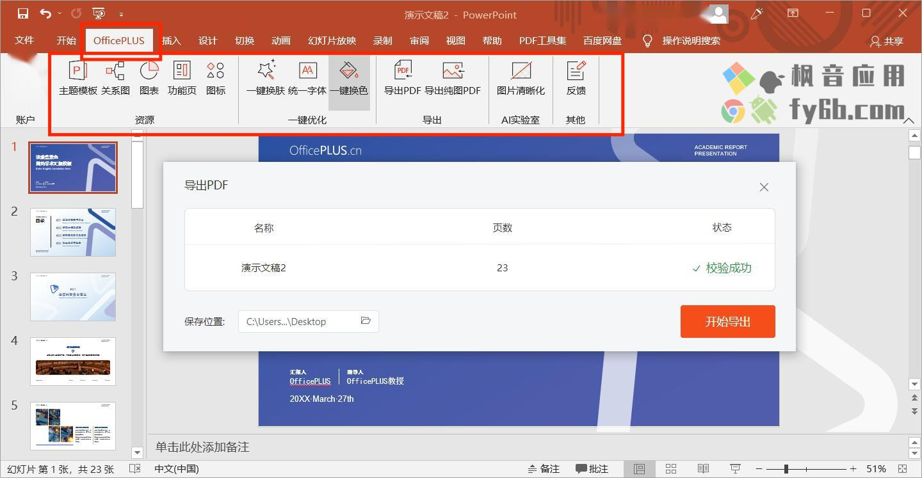Open ribbon display options
The image size is (922, 478).
coord(793,13)
